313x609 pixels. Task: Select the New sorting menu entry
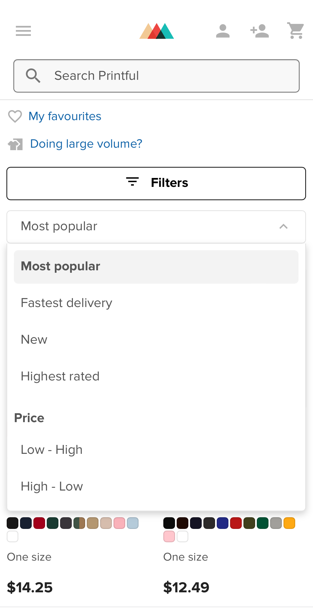[34, 340]
